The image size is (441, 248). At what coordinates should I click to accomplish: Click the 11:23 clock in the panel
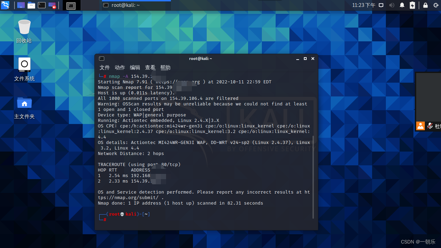point(364,5)
